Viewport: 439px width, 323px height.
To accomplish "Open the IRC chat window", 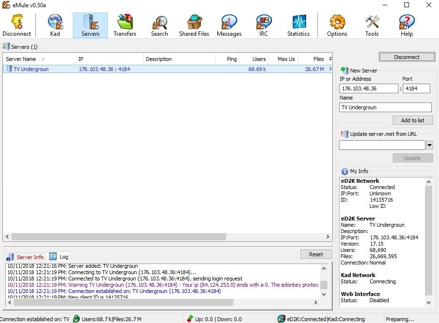I will tap(264, 25).
